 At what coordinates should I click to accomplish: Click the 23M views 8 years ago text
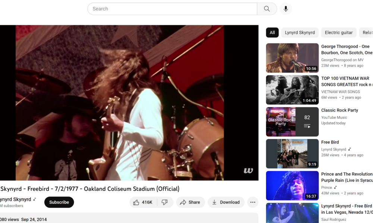pos(342,66)
